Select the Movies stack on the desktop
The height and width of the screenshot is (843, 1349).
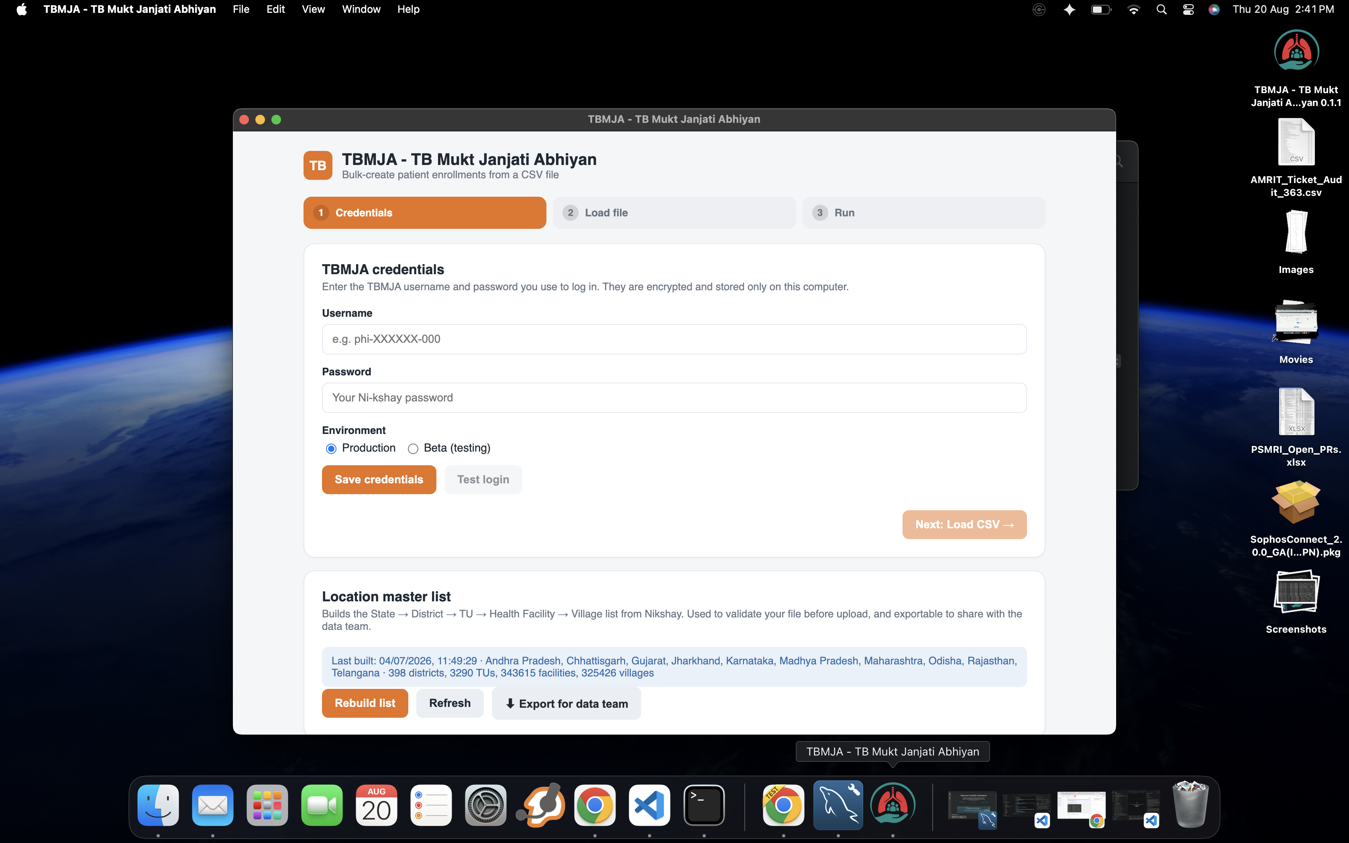click(x=1296, y=333)
